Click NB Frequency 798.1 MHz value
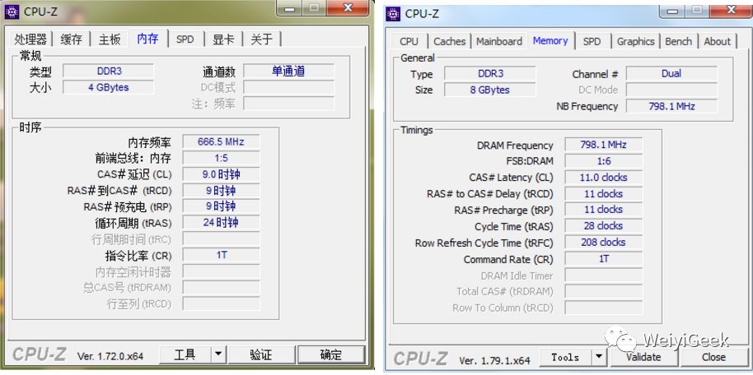The width and height of the screenshot is (753, 375). click(671, 106)
